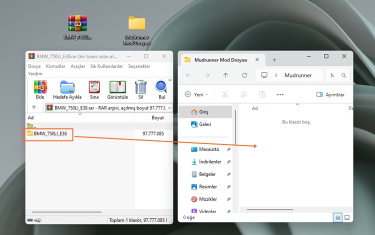Viewport: 375px width, 235px height.
Task: Click the Copy icon in Explorer
Action: [243, 94]
